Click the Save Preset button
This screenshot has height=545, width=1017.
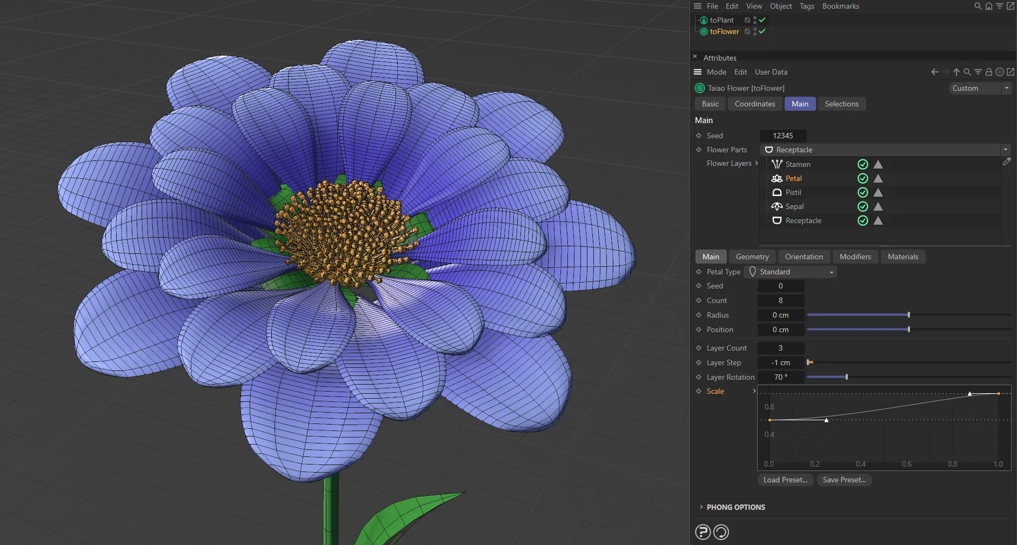pyautogui.click(x=844, y=480)
